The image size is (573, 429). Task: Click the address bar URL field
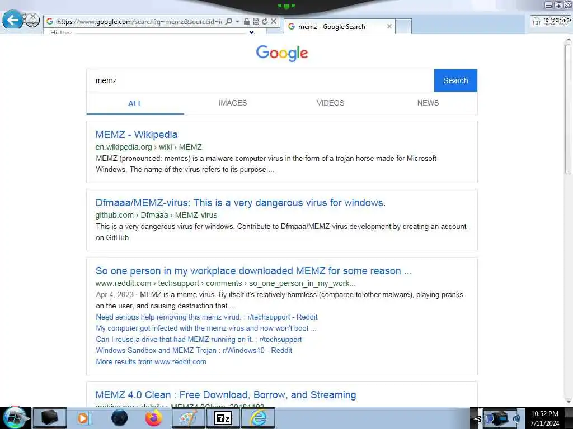(x=139, y=22)
